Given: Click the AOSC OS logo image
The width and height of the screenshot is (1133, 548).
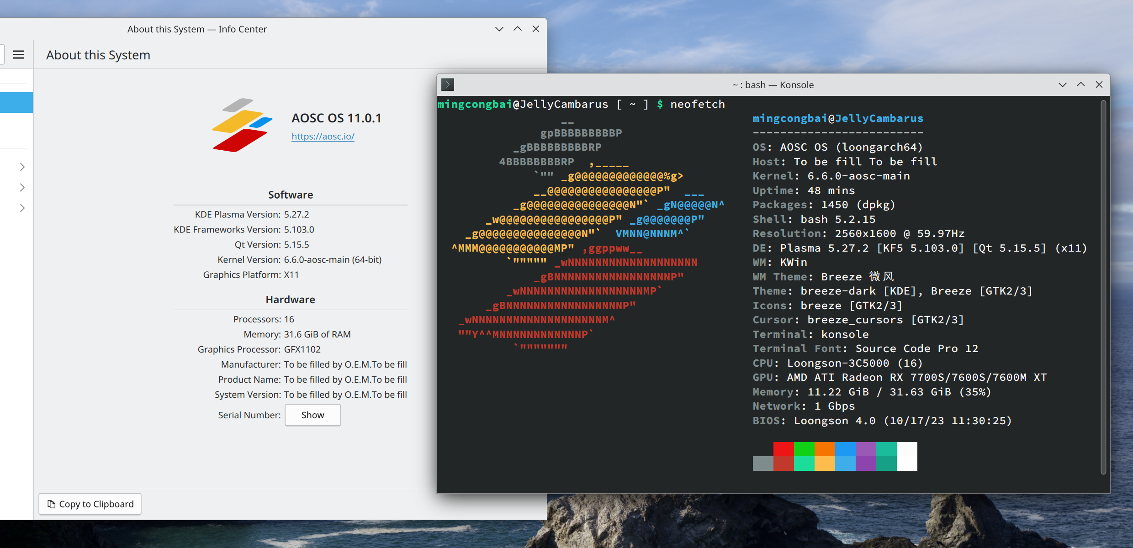Looking at the screenshot, I should pos(242,125).
